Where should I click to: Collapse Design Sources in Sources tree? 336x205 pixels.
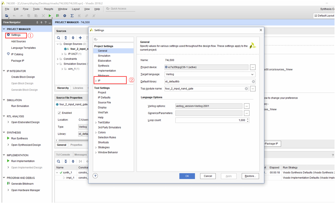coord(58,44)
